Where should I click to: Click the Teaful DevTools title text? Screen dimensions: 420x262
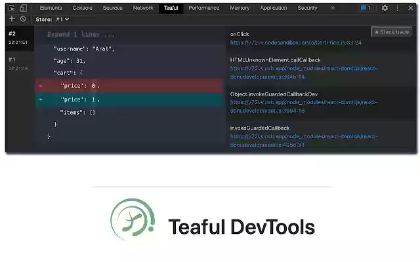241,227
